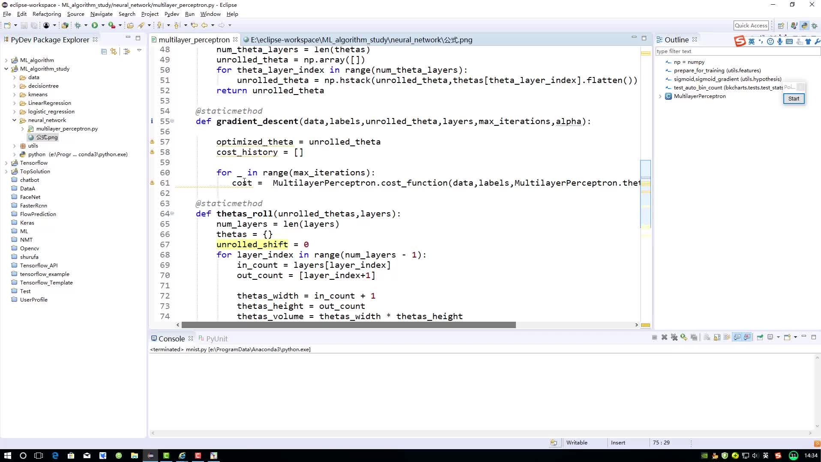Expand the LinearRegression folder node
This screenshot has height=462, width=821.
click(x=15, y=103)
